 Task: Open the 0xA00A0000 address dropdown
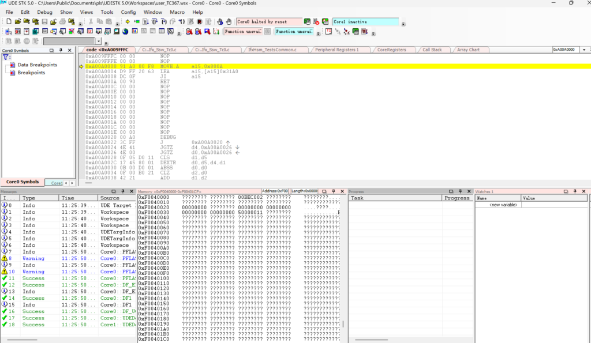coord(584,50)
